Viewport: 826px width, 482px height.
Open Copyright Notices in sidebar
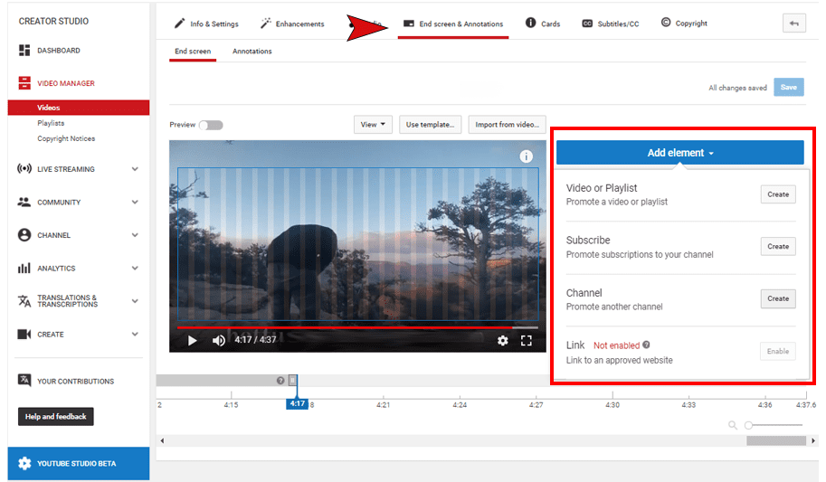[x=66, y=138]
